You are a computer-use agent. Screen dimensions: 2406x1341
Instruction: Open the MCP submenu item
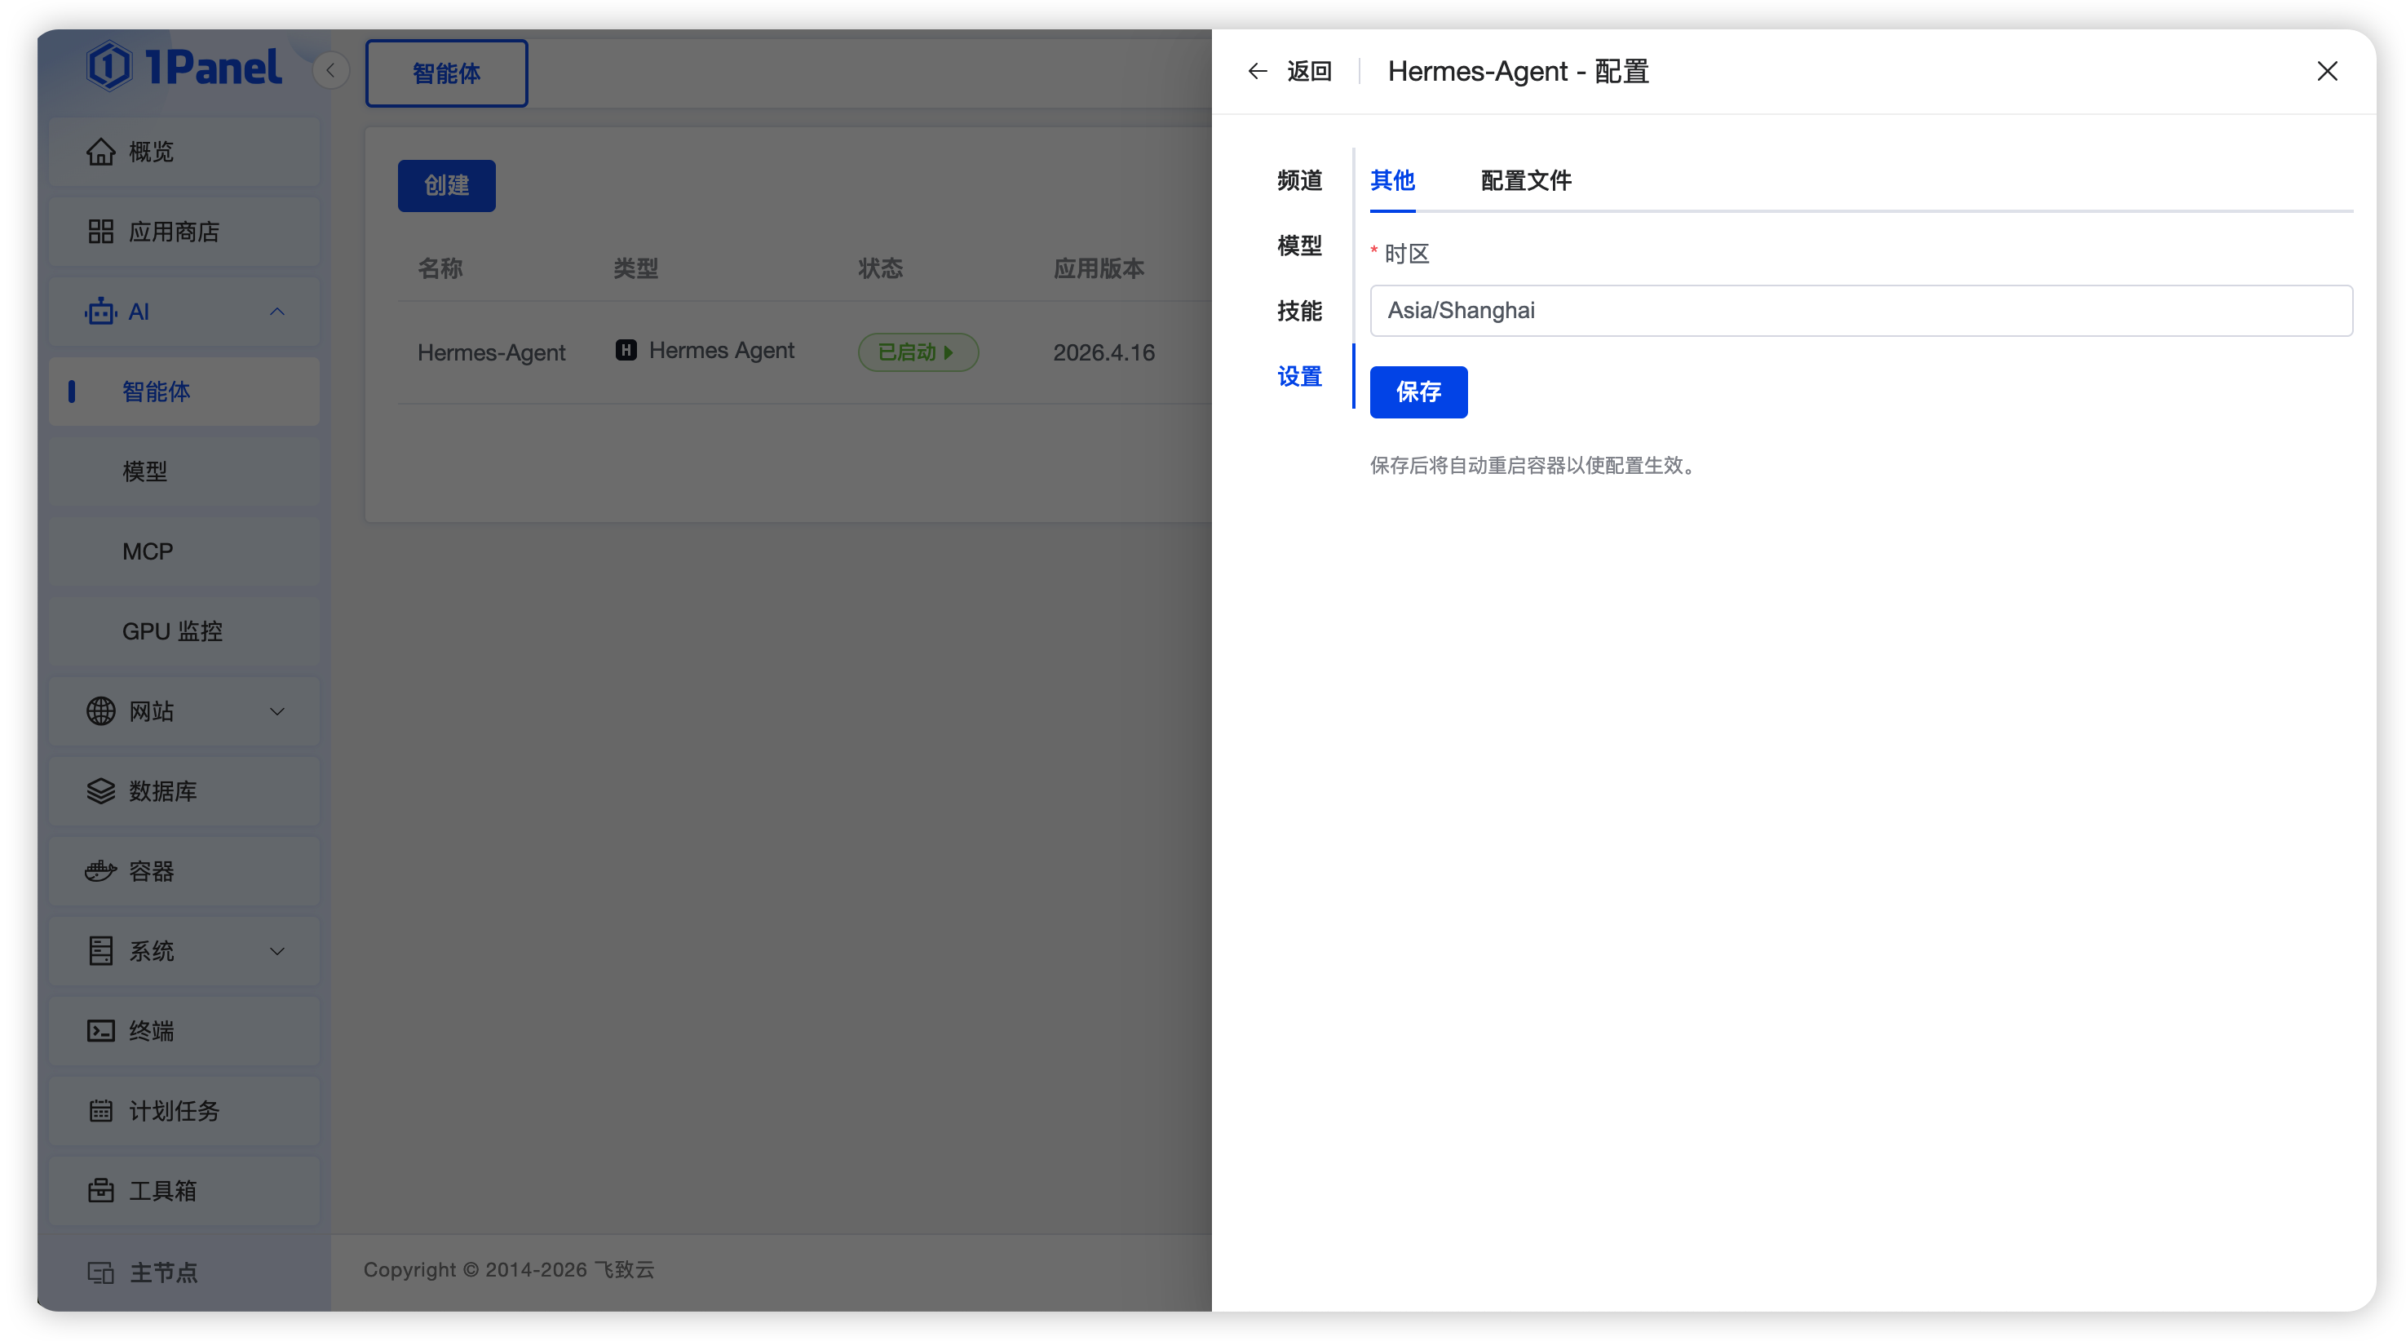184,551
